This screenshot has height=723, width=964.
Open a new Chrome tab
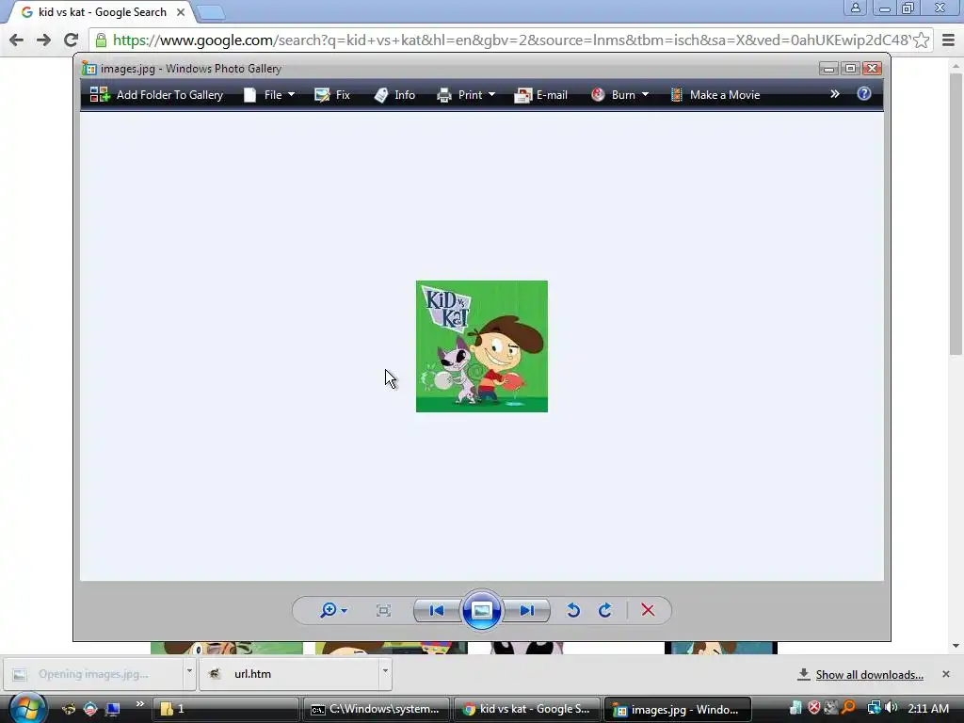(x=211, y=12)
